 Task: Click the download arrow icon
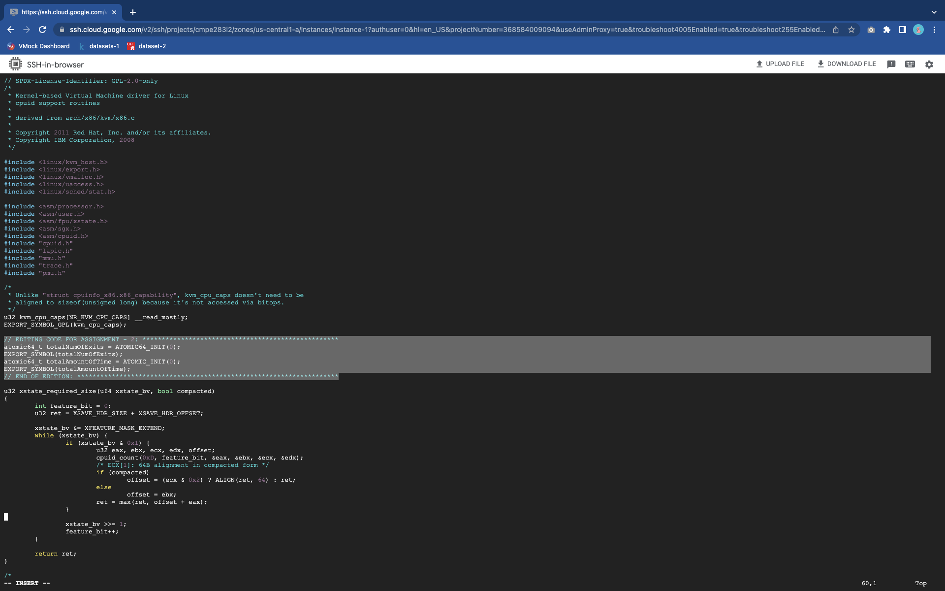(820, 64)
